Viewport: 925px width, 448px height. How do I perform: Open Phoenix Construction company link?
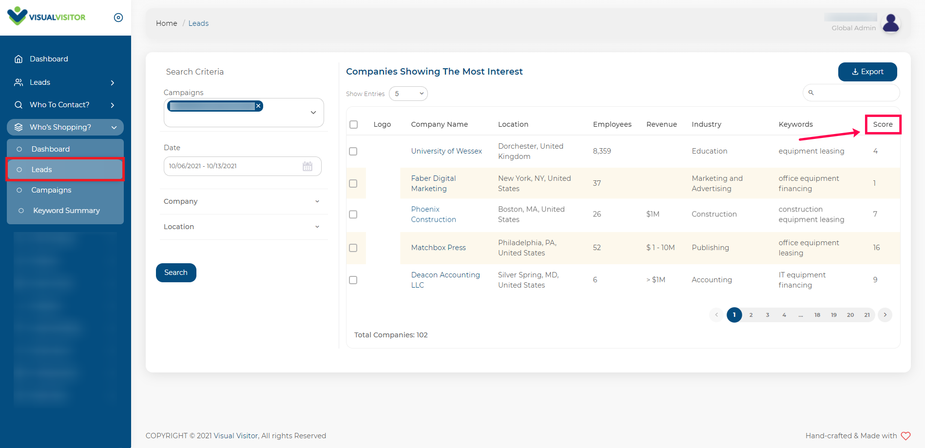pyautogui.click(x=433, y=214)
